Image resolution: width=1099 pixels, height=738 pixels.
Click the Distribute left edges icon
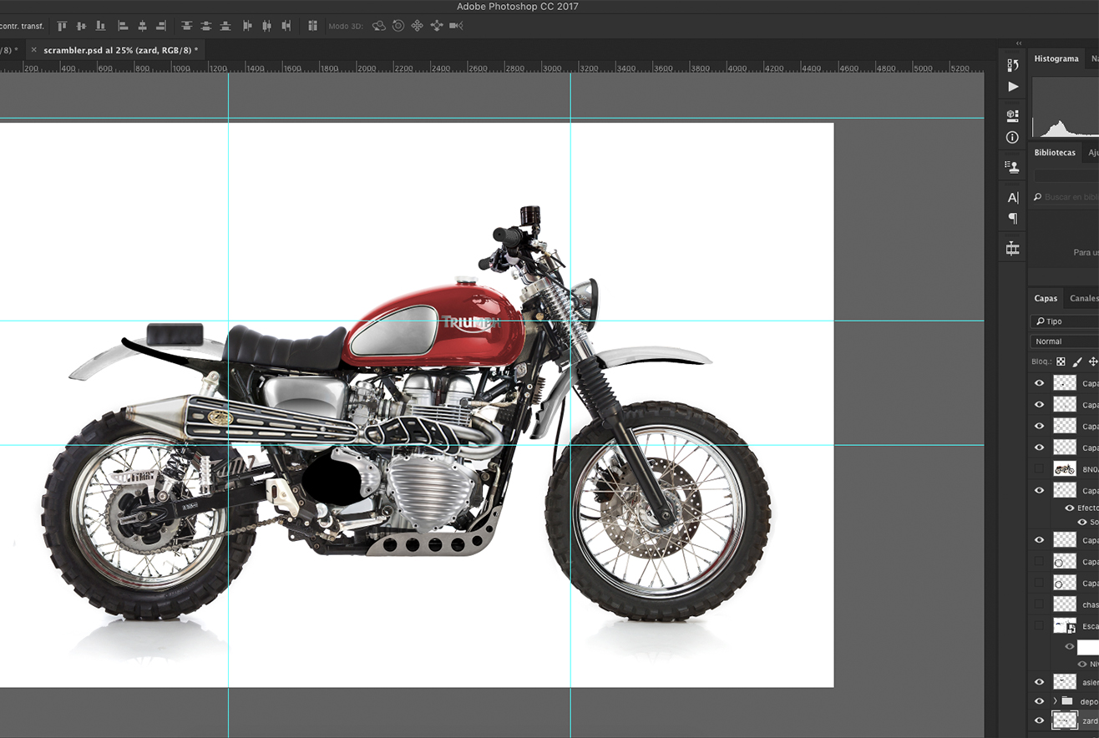[247, 26]
